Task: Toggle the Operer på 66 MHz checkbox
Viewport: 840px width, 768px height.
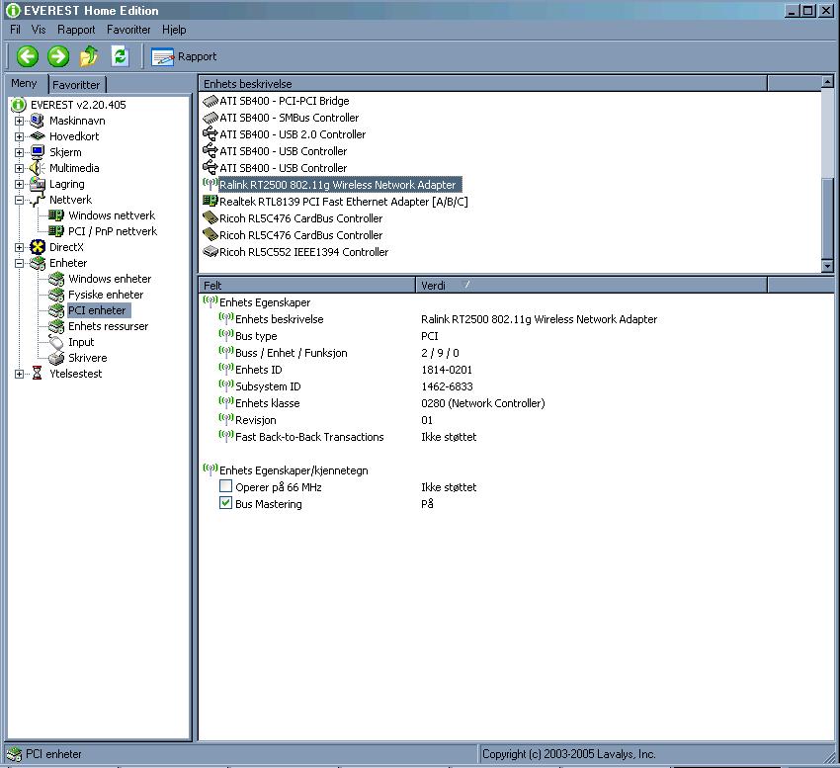Action: (225, 486)
